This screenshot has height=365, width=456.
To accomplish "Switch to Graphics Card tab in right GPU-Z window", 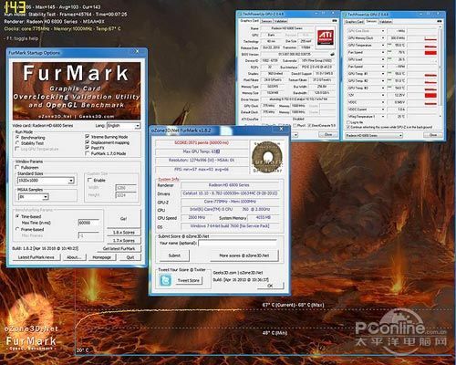I will click(354, 22).
